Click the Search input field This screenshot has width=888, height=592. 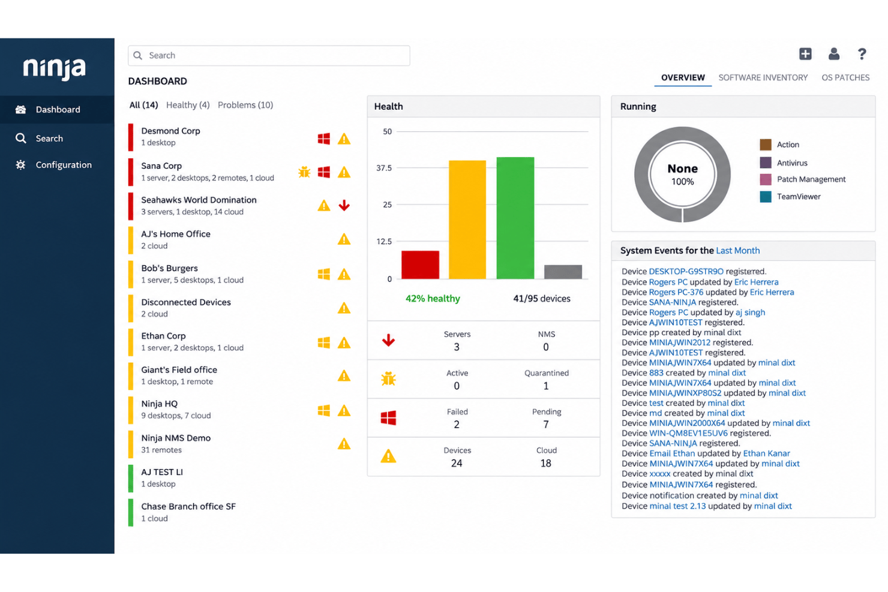pos(269,55)
